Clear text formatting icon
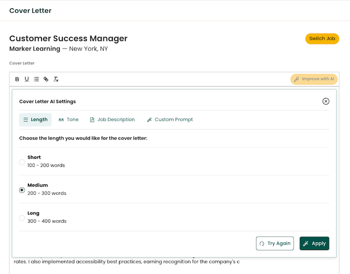This screenshot has height=274, width=350. click(56, 79)
